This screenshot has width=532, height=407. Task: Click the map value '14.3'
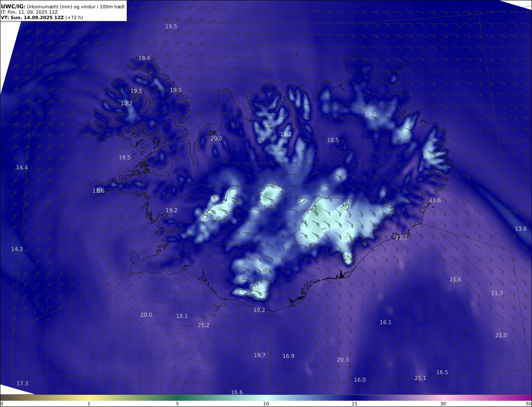[x=17, y=249]
